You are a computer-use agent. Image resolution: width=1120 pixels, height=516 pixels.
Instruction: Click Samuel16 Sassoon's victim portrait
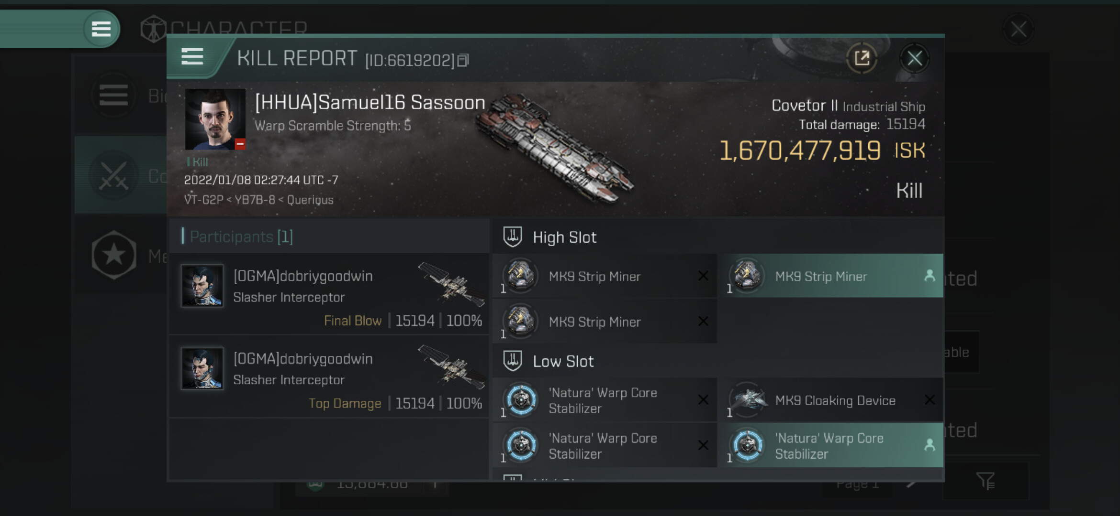[215, 119]
